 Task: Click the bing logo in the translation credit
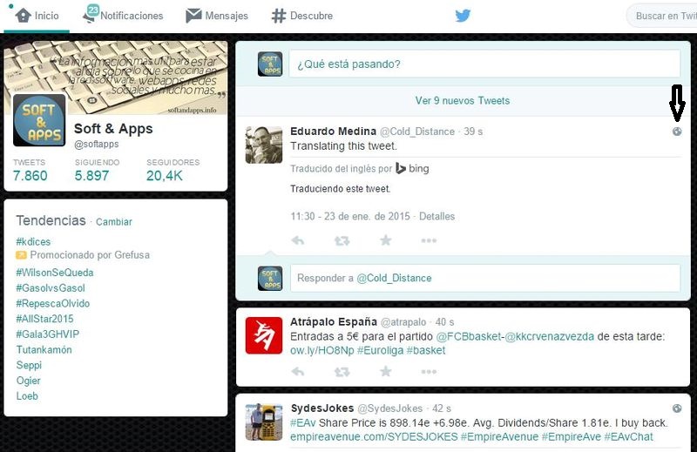click(412, 168)
